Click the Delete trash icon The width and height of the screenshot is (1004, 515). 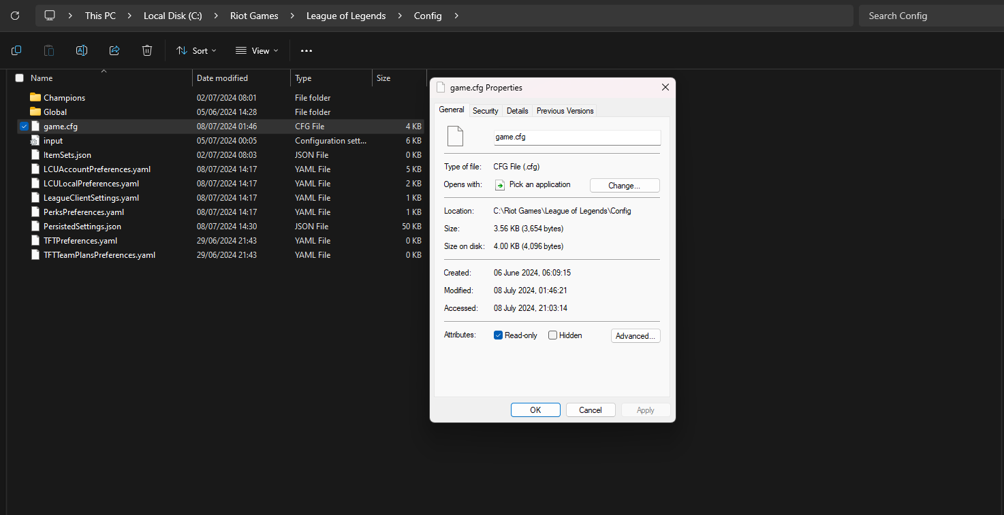pos(147,50)
